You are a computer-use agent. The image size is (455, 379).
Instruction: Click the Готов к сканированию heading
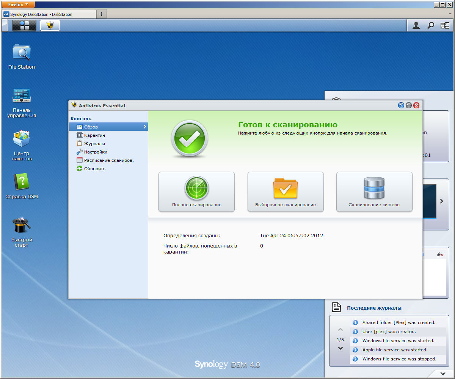(288, 125)
